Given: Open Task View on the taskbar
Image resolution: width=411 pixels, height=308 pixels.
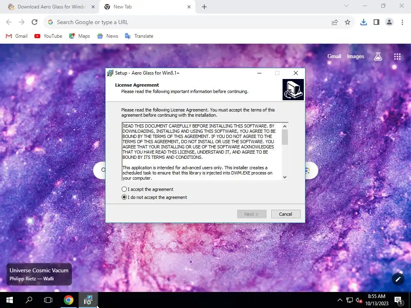Looking at the screenshot, I should [48, 300].
